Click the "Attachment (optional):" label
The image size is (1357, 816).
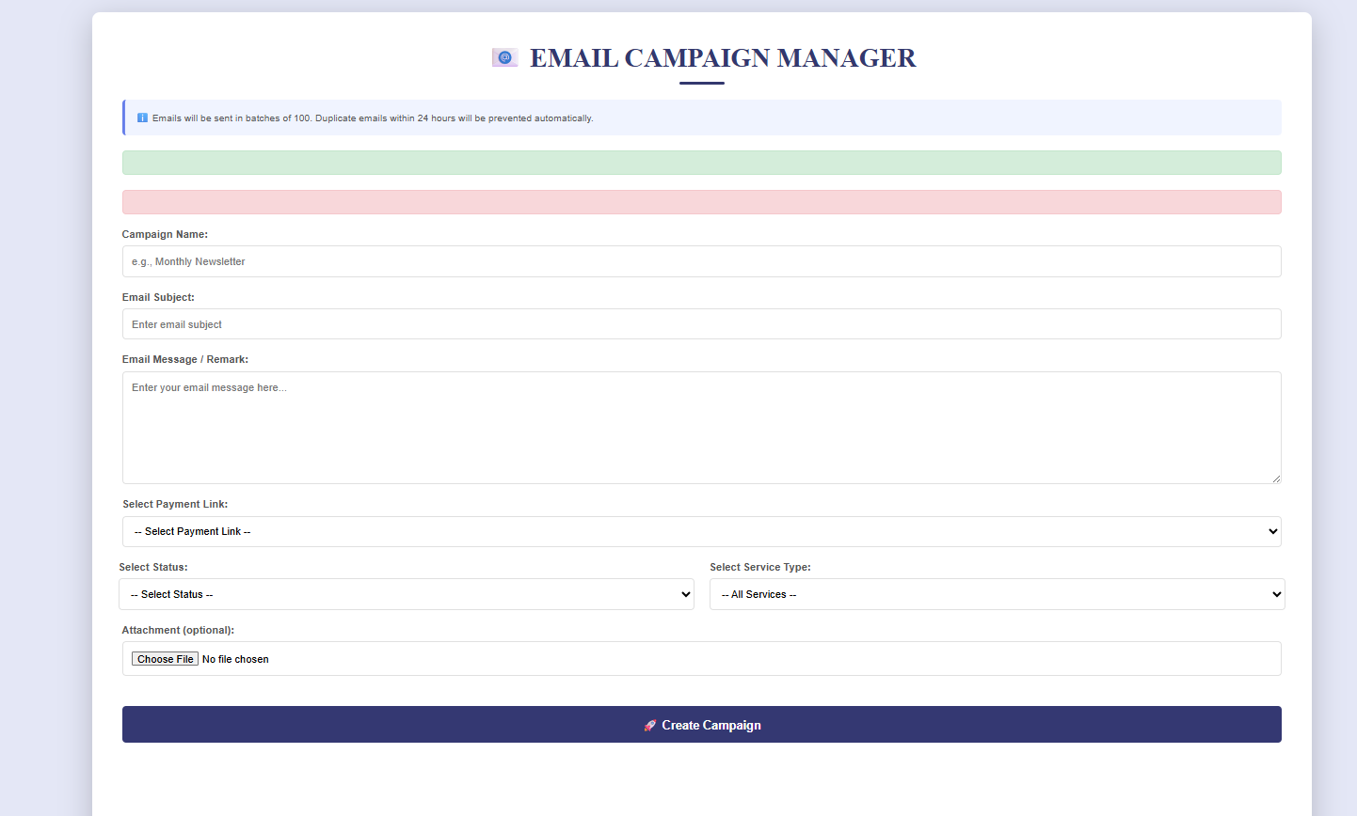pos(178,631)
